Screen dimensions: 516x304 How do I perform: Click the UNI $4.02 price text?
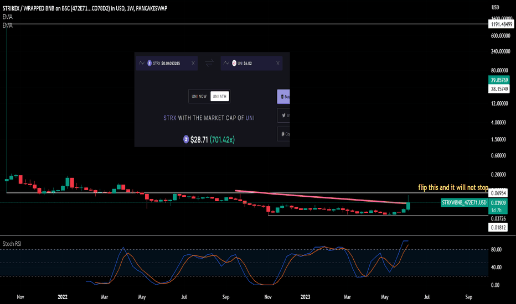245,63
